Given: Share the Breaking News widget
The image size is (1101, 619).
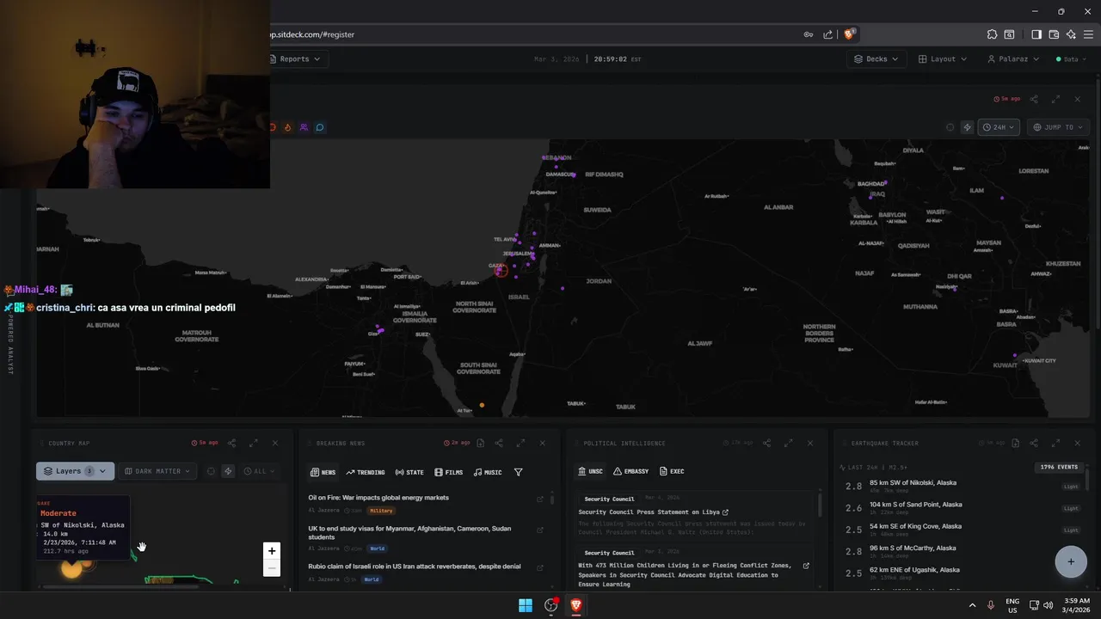Looking at the screenshot, I should click(499, 443).
